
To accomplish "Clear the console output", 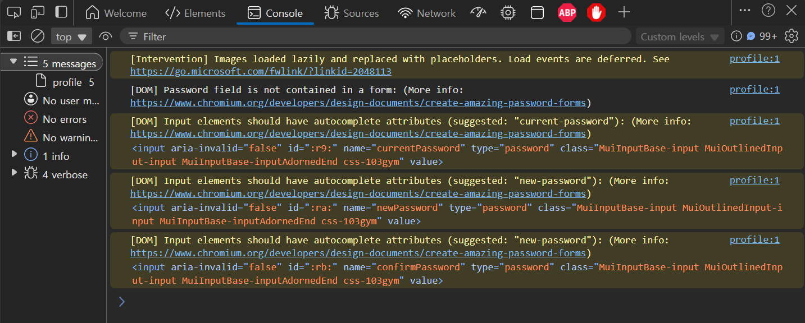I will pos(38,36).
